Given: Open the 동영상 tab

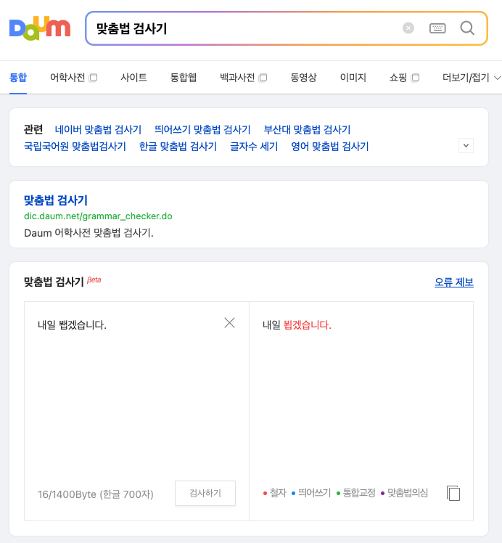Looking at the screenshot, I should point(303,77).
